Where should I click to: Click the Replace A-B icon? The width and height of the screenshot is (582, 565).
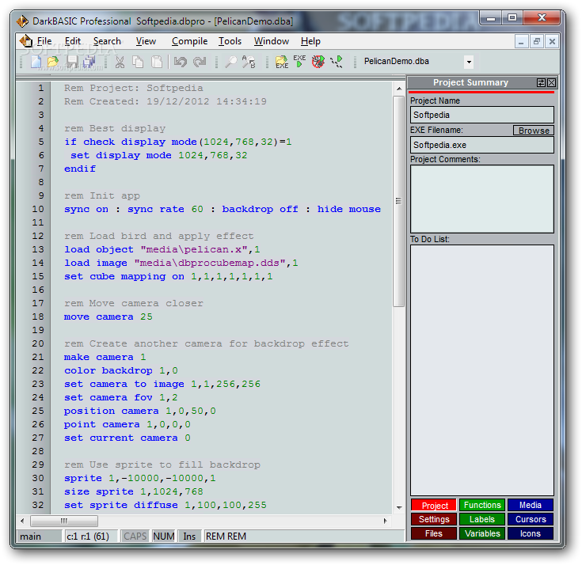249,62
